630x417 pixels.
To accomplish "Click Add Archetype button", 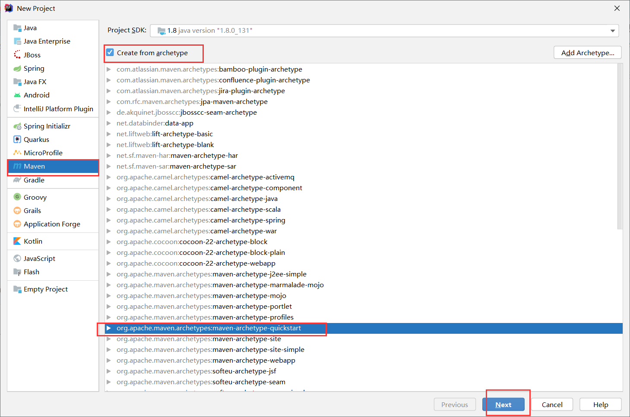I will [x=588, y=53].
